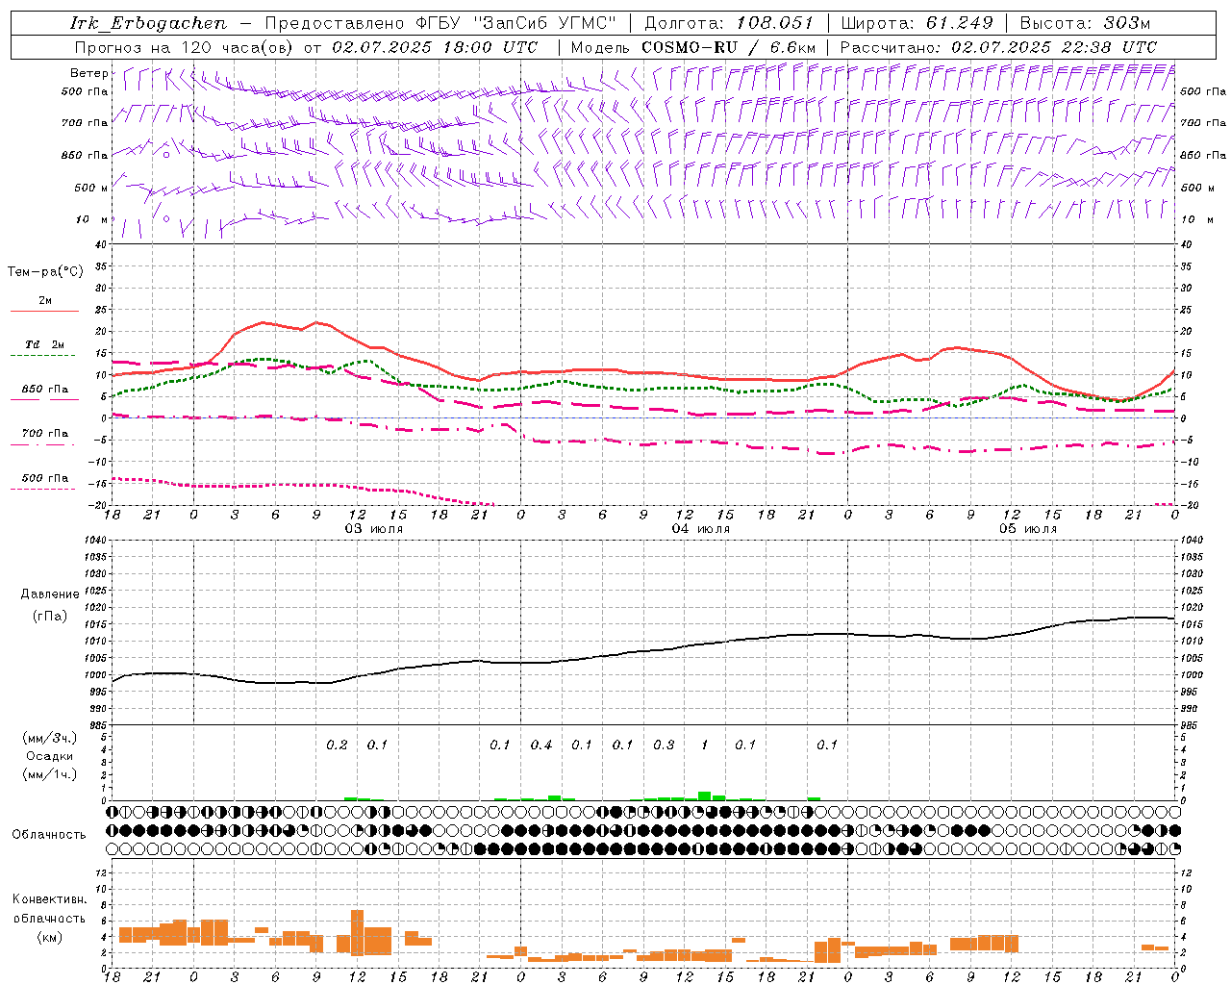1231x985 pixels.
Task: Click the Td 2м dew point legend entry
Action: coord(45,344)
